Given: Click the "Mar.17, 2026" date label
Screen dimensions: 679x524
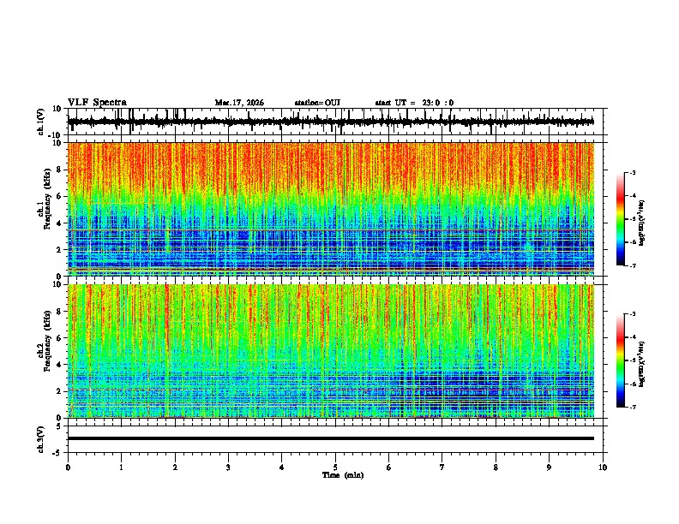Looking at the screenshot, I should point(239,103).
